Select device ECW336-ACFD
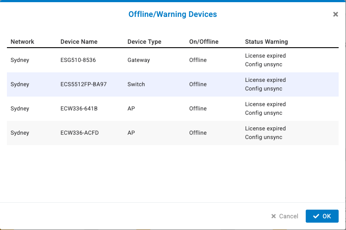 (x=80, y=133)
